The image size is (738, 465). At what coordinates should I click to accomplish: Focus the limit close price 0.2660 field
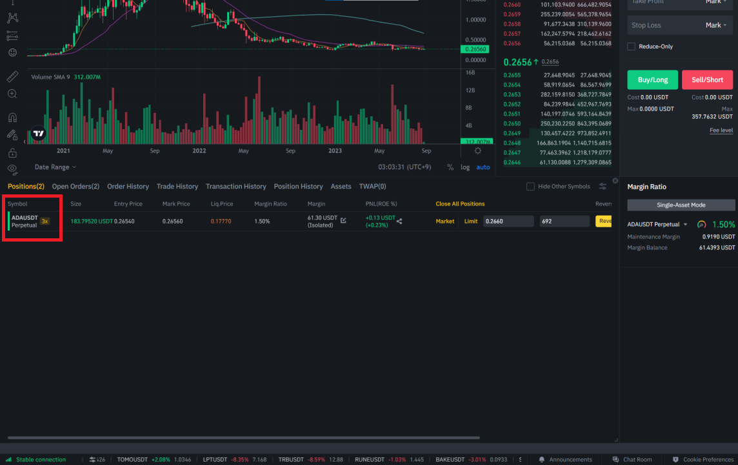click(508, 221)
